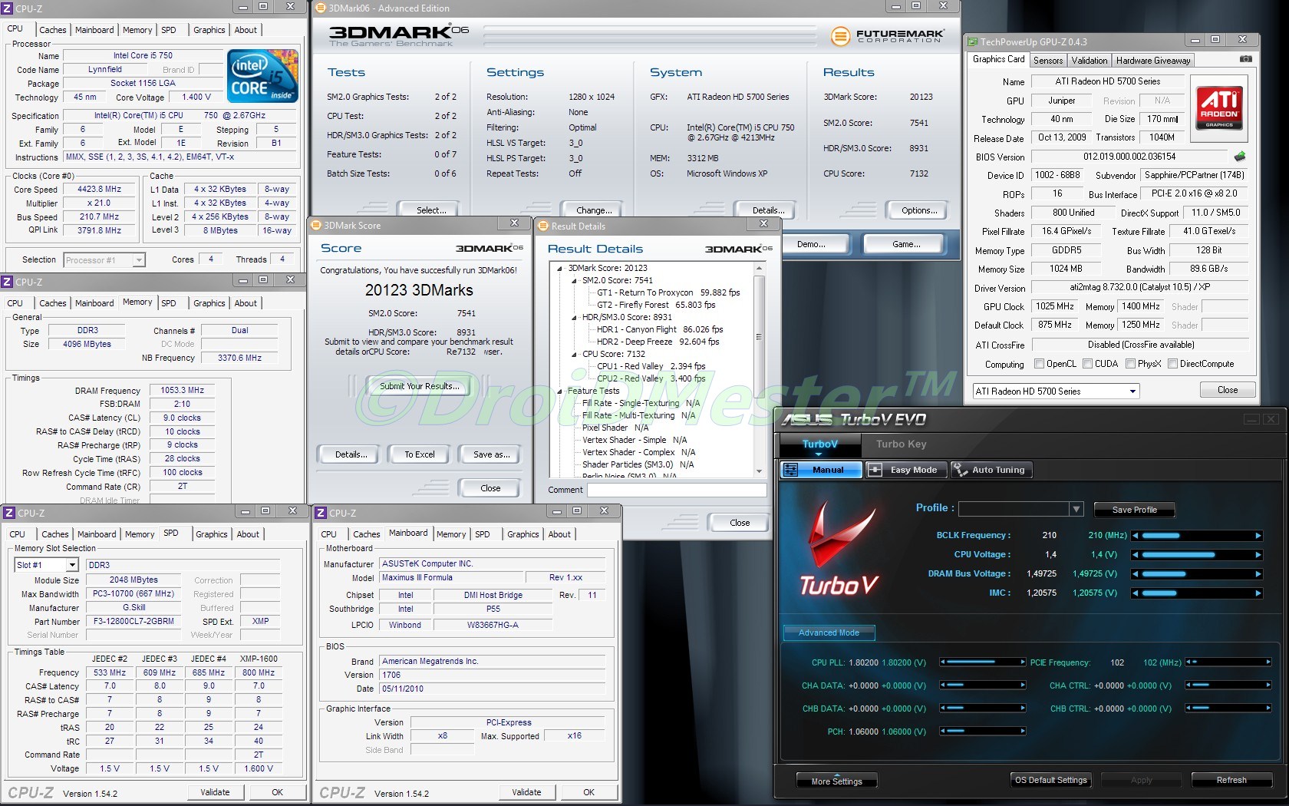The image size is (1289, 806).
Task: Click the Easy Mode icon in TurboV
Action: (875, 470)
